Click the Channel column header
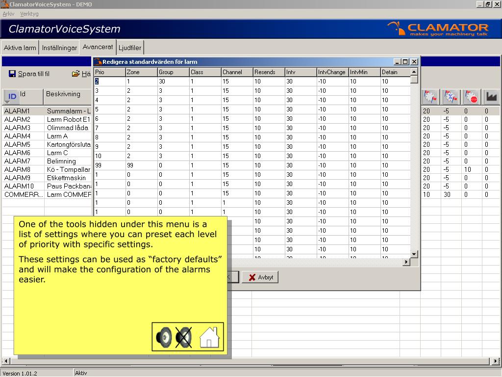 click(237, 72)
